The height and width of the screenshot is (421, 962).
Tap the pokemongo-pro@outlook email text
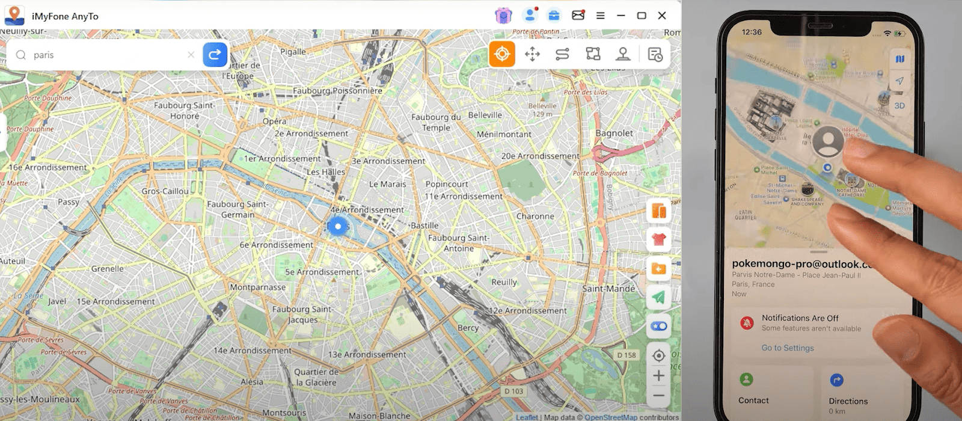pyautogui.click(x=802, y=263)
